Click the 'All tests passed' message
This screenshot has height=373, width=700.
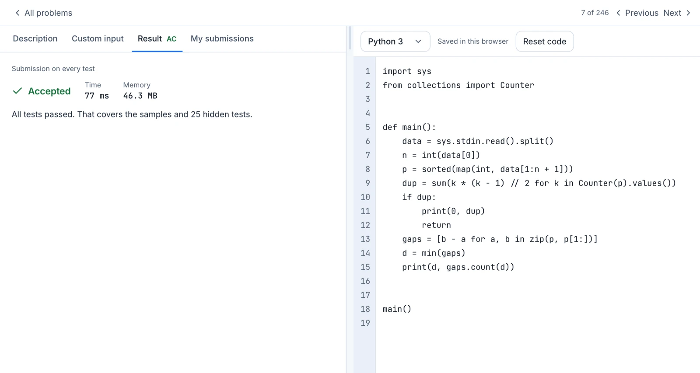[x=132, y=114]
